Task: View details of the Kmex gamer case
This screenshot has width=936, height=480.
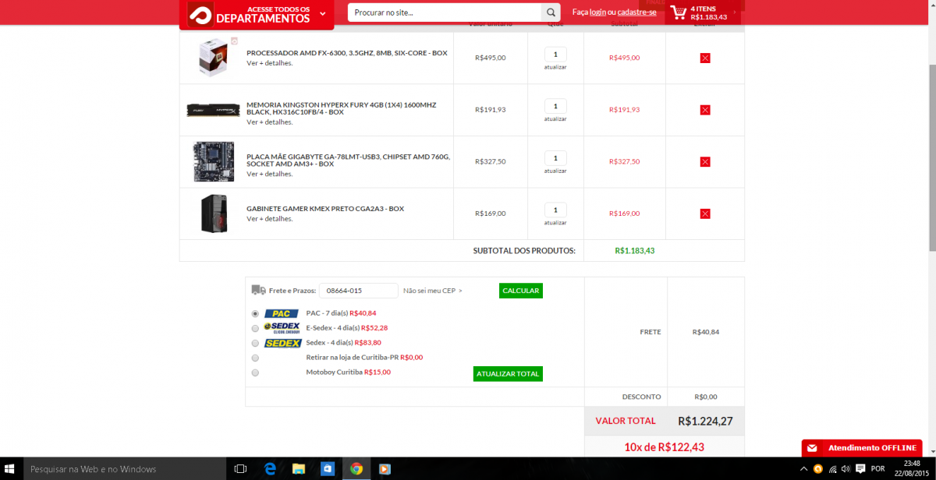Action: [270, 219]
